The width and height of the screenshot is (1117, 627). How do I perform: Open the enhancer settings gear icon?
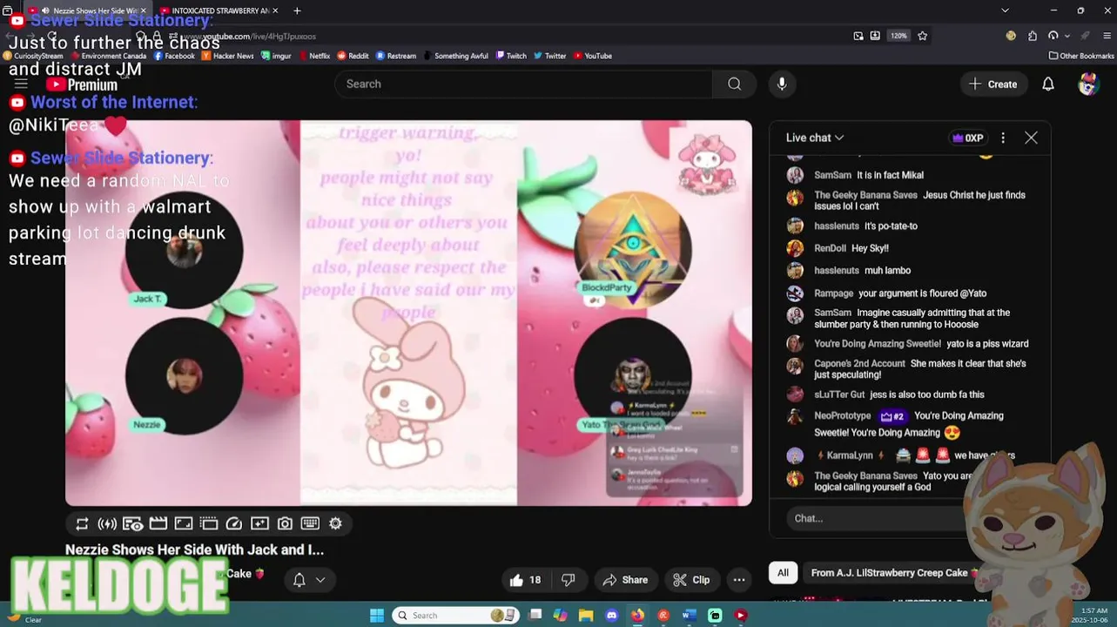[x=335, y=523]
